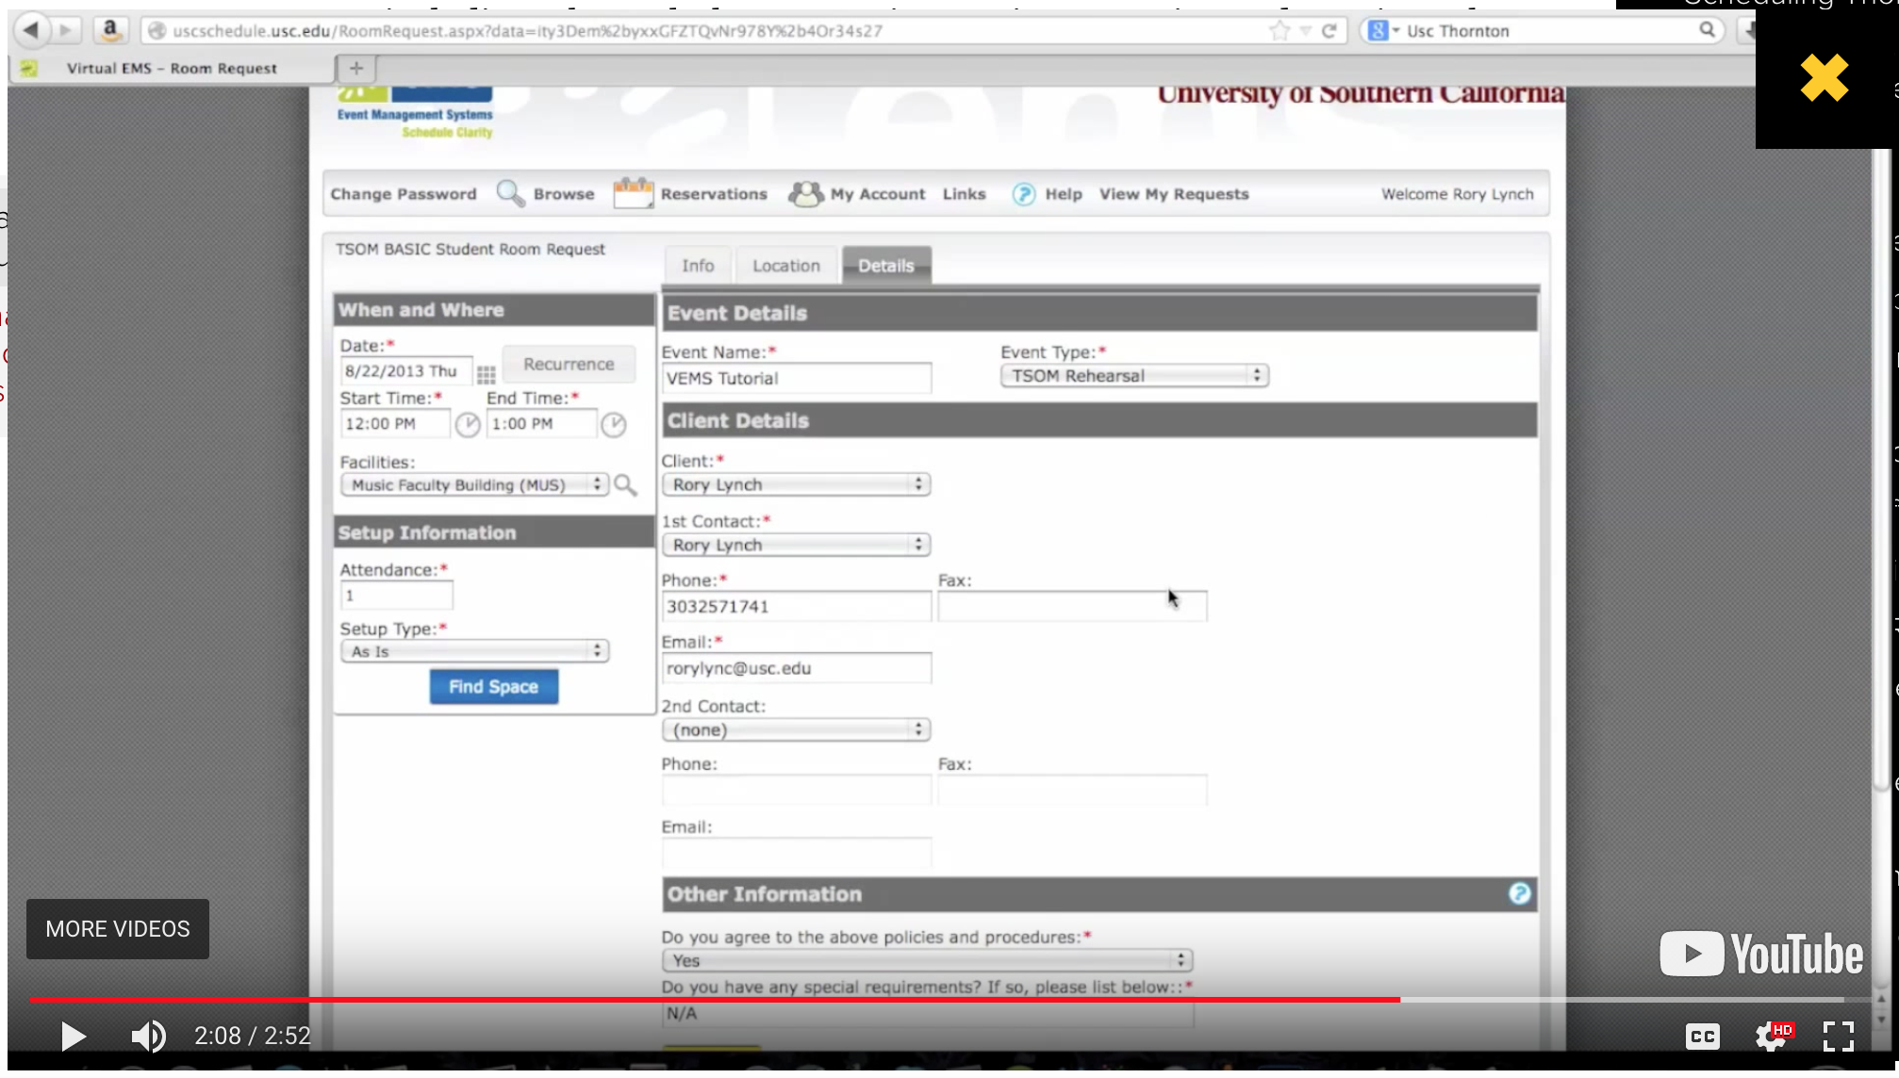1899x1078 pixels.
Task: Click 1st contact Fax field
Action: 1072,606
